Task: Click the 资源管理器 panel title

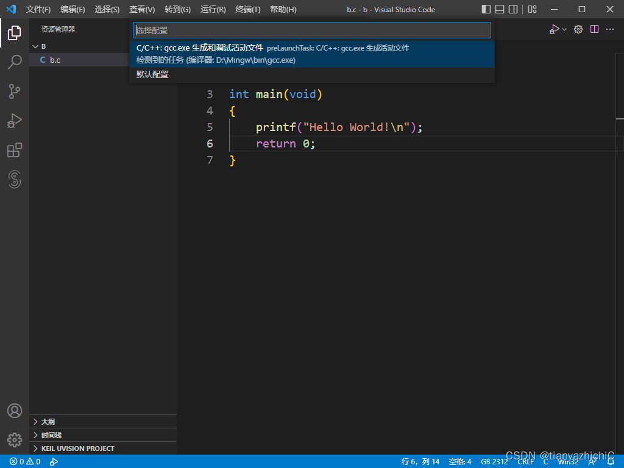Action: (58, 29)
